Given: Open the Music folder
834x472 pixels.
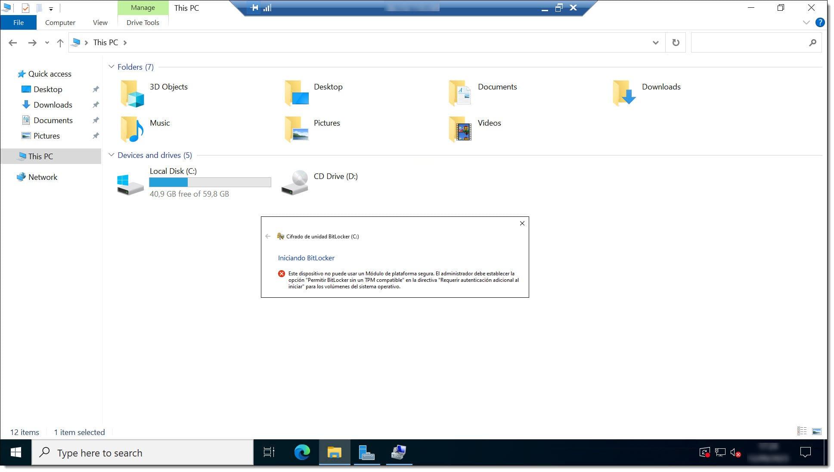Looking at the screenshot, I should (132, 129).
